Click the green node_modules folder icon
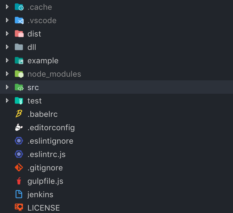The image size is (233, 213). [19, 74]
